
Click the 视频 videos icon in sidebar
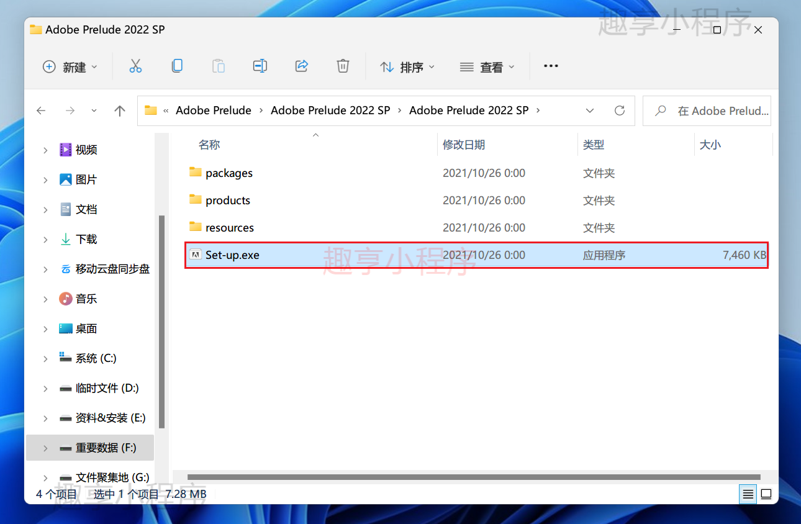point(66,150)
